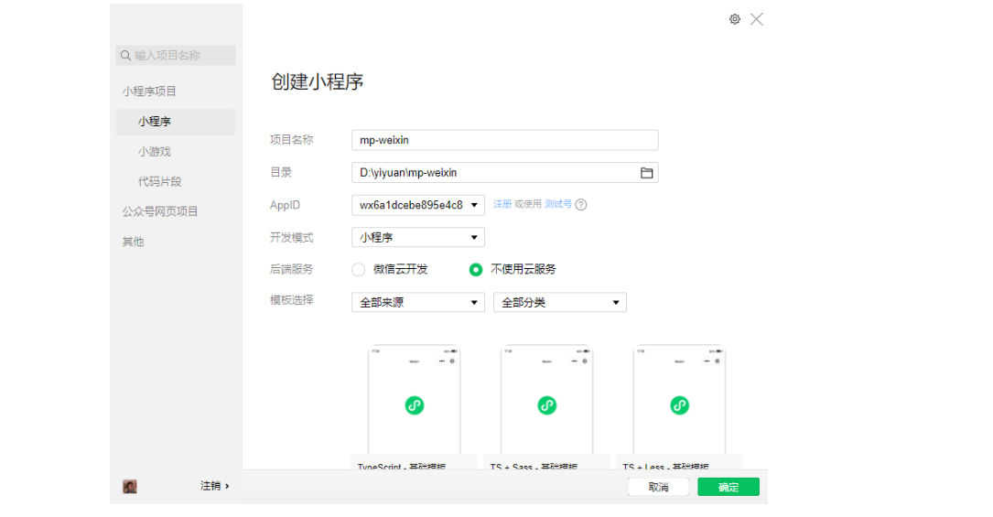Expand the AppID dropdown
This screenshot has width=993, height=517.
tap(418, 205)
